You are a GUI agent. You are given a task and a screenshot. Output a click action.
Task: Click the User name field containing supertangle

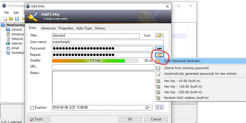[108, 42]
